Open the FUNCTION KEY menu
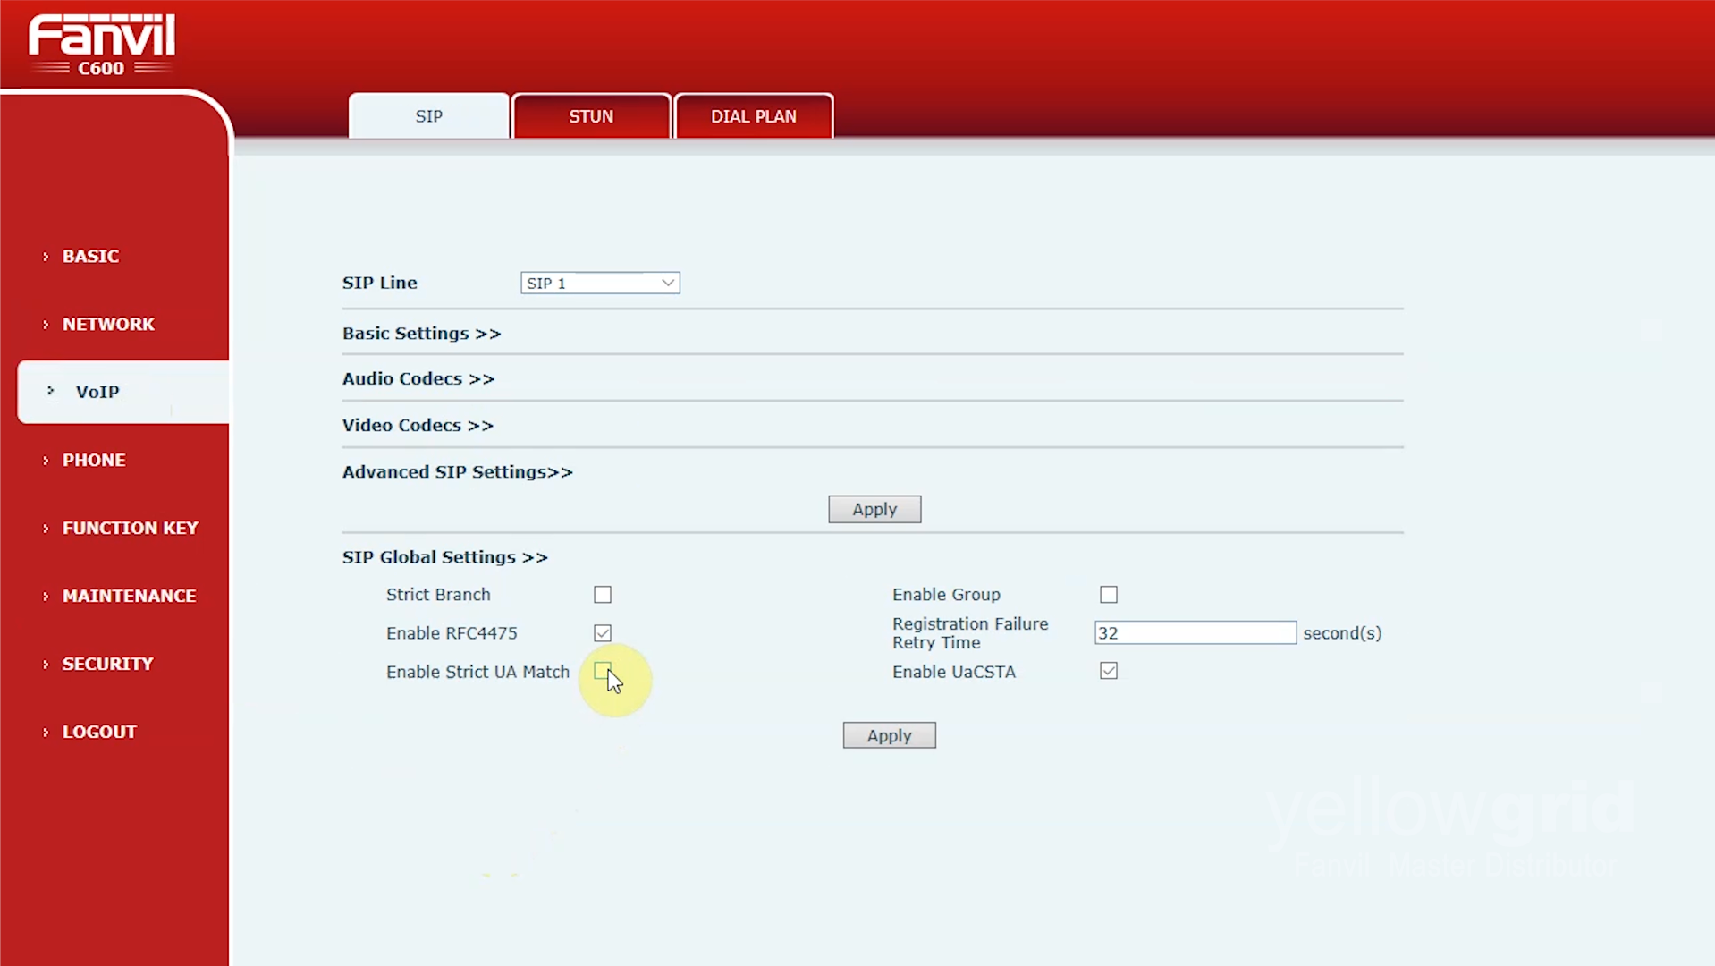1715x966 pixels. pyautogui.click(x=130, y=528)
